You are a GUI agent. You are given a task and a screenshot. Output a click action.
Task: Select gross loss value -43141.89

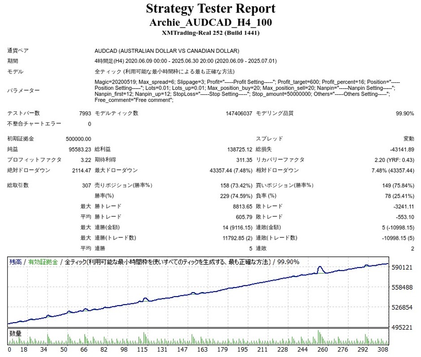click(402, 149)
